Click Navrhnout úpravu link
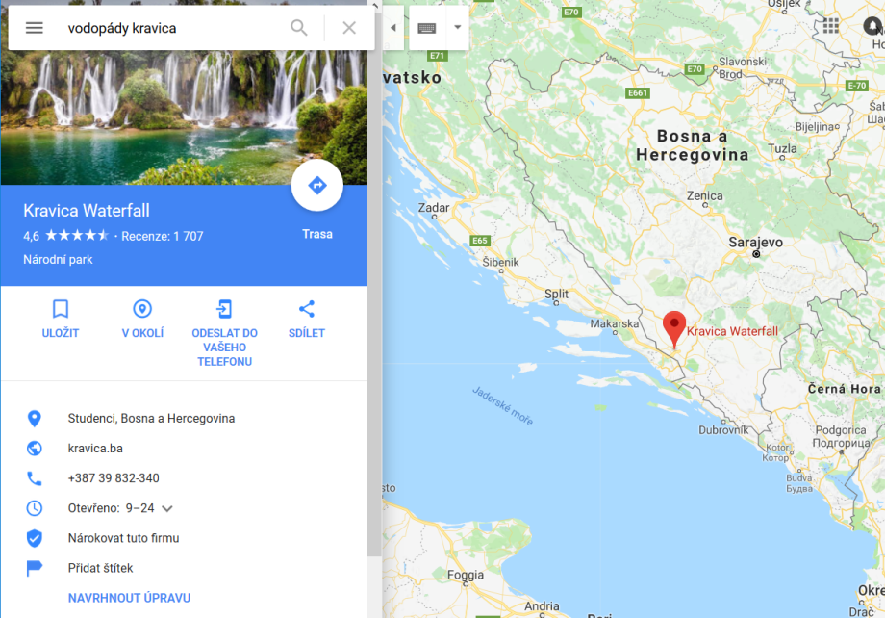The height and width of the screenshot is (618, 885). tap(129, 598)
